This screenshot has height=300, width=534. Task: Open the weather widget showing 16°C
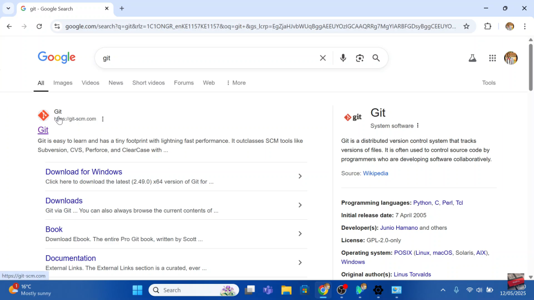coord(30,290)
